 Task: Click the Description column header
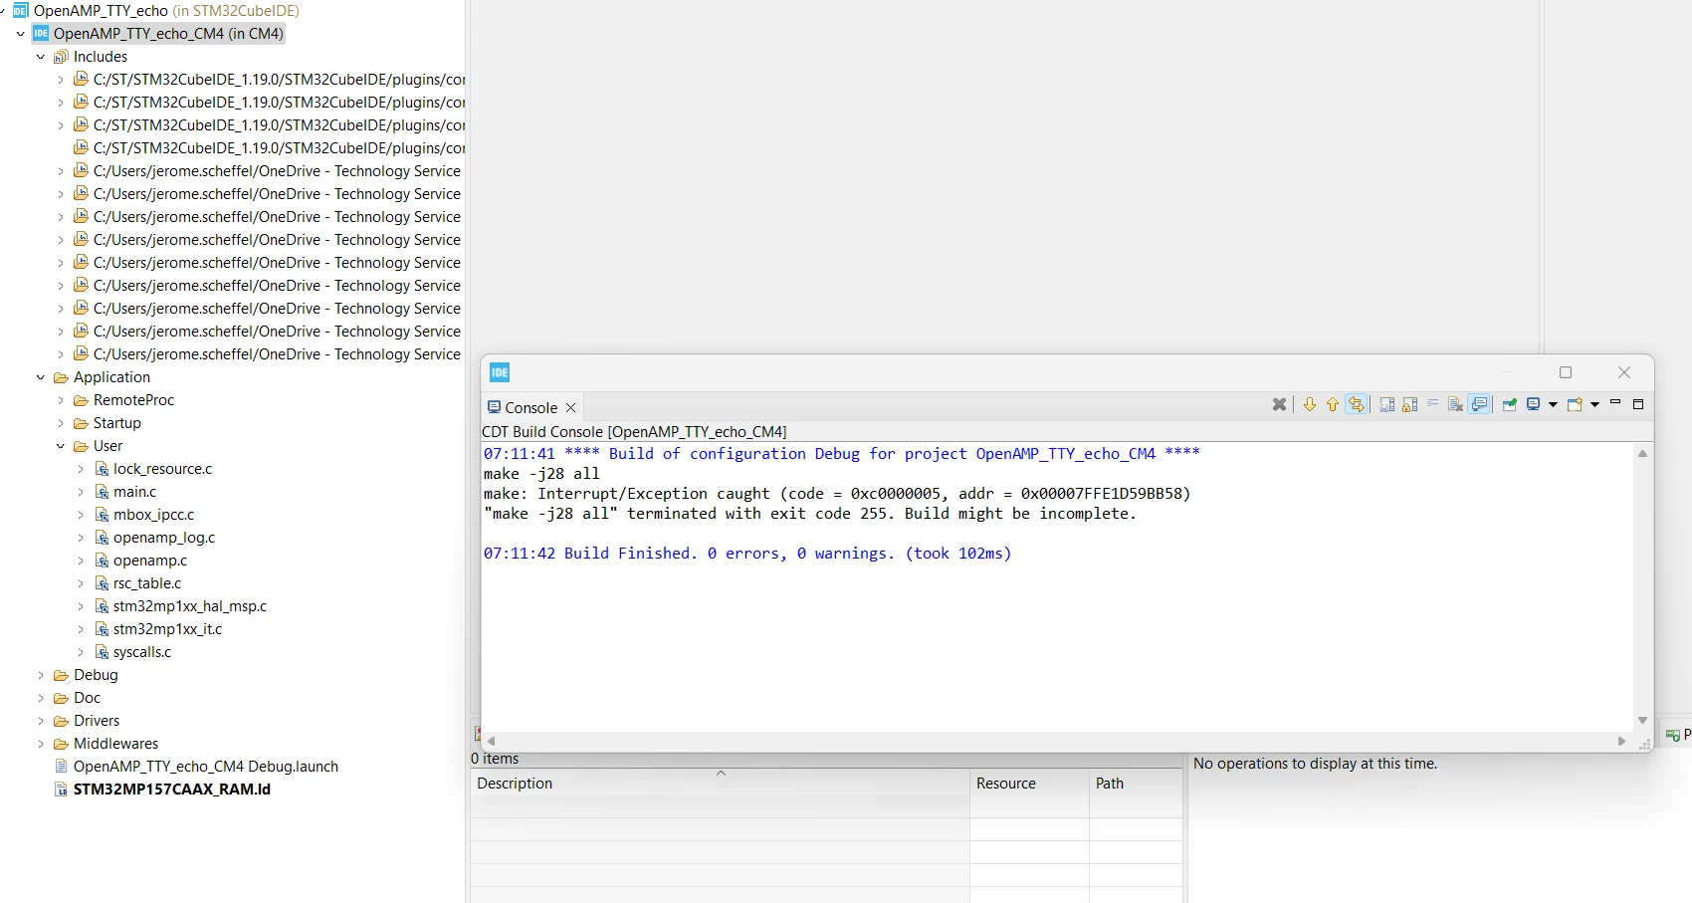(x=720, y=784)
